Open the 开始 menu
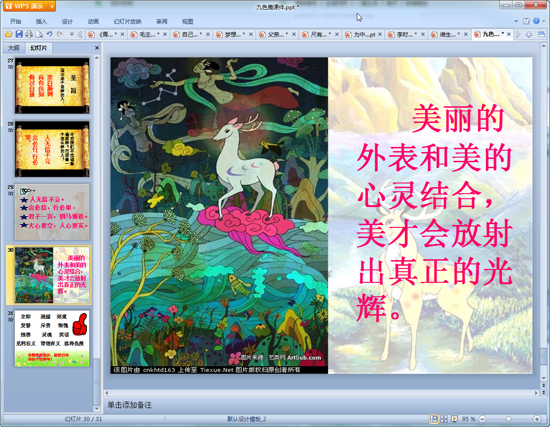The image size is (550, 427). [x=15, y=21]
